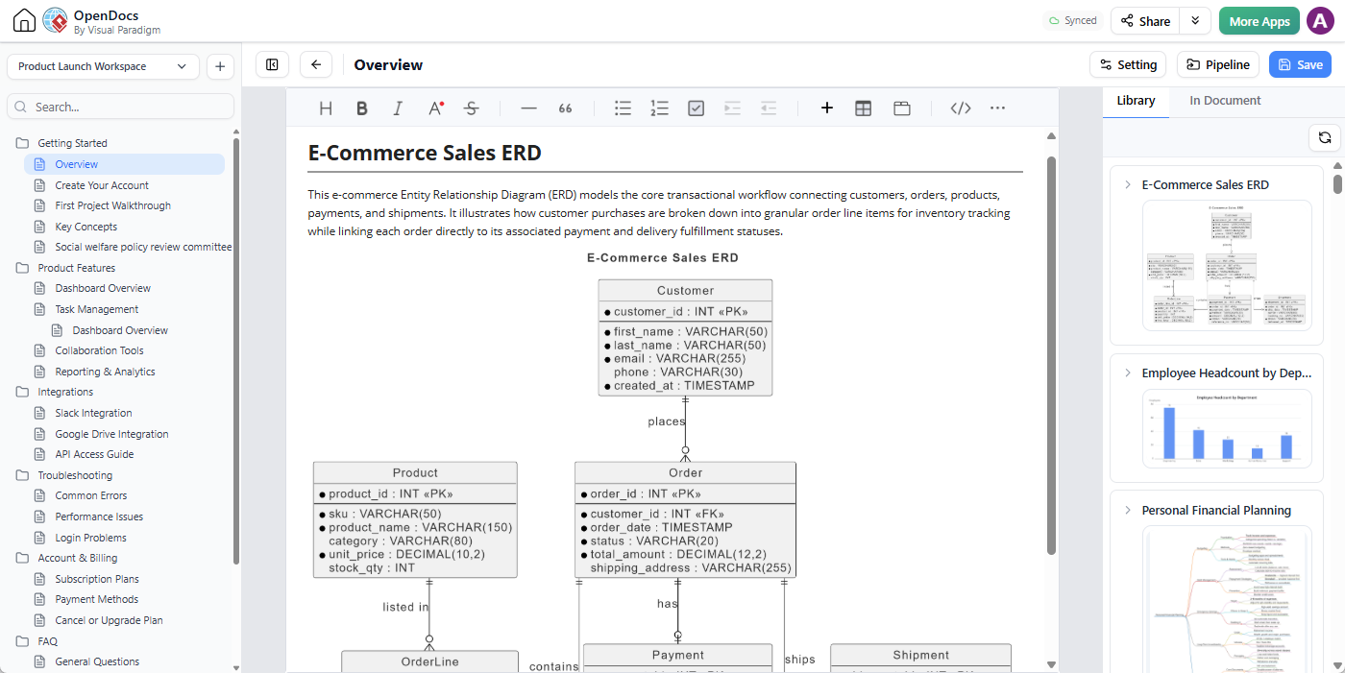The height and width of the screenshot is (673, 1345).
Task: Click the Share button
Action: pyautogui.click(x=1146, y=21)
